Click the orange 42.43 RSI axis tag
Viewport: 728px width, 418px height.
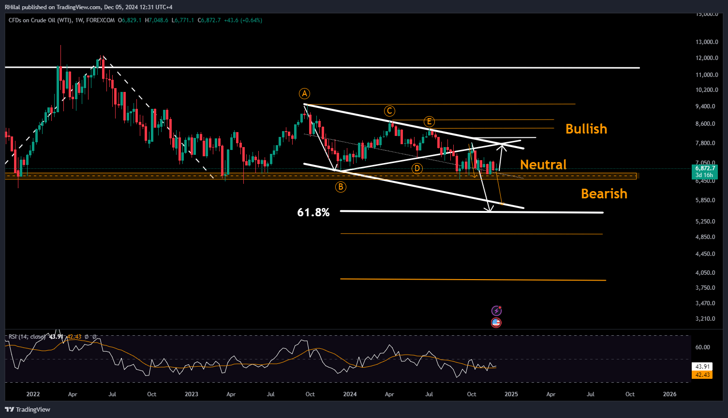(702, 375)
